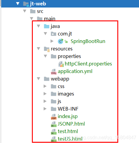Select the properties folder label

click(x=69, y=56)
